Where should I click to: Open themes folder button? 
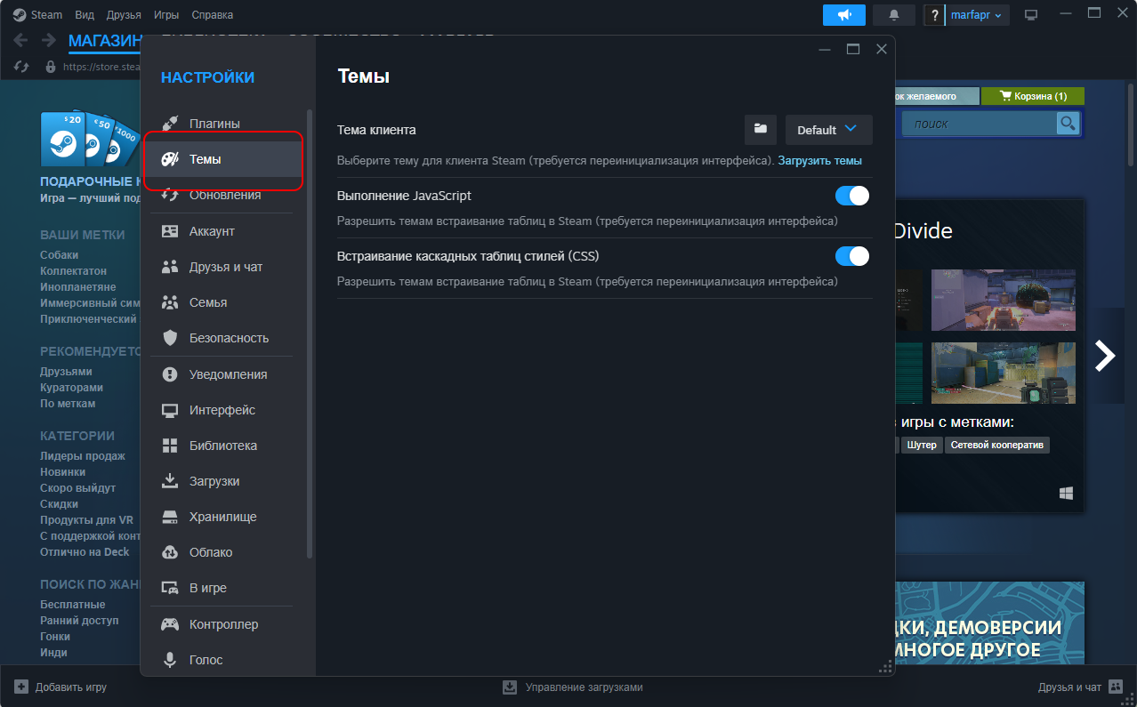(761, 130)
